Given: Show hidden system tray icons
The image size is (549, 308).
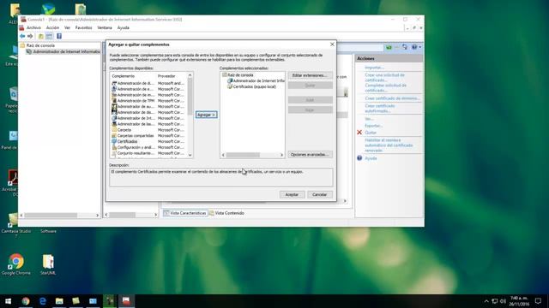Looking at the screenshot, I should pyautogui.click(x=486, y=301).
